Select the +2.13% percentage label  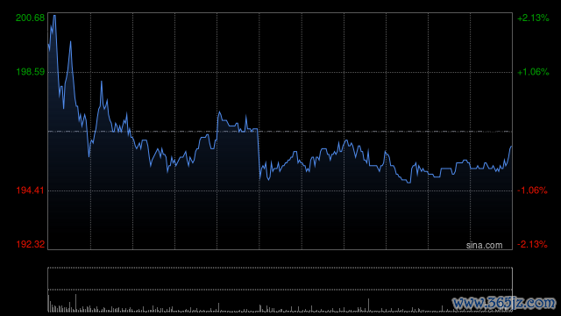pos(533,18)
